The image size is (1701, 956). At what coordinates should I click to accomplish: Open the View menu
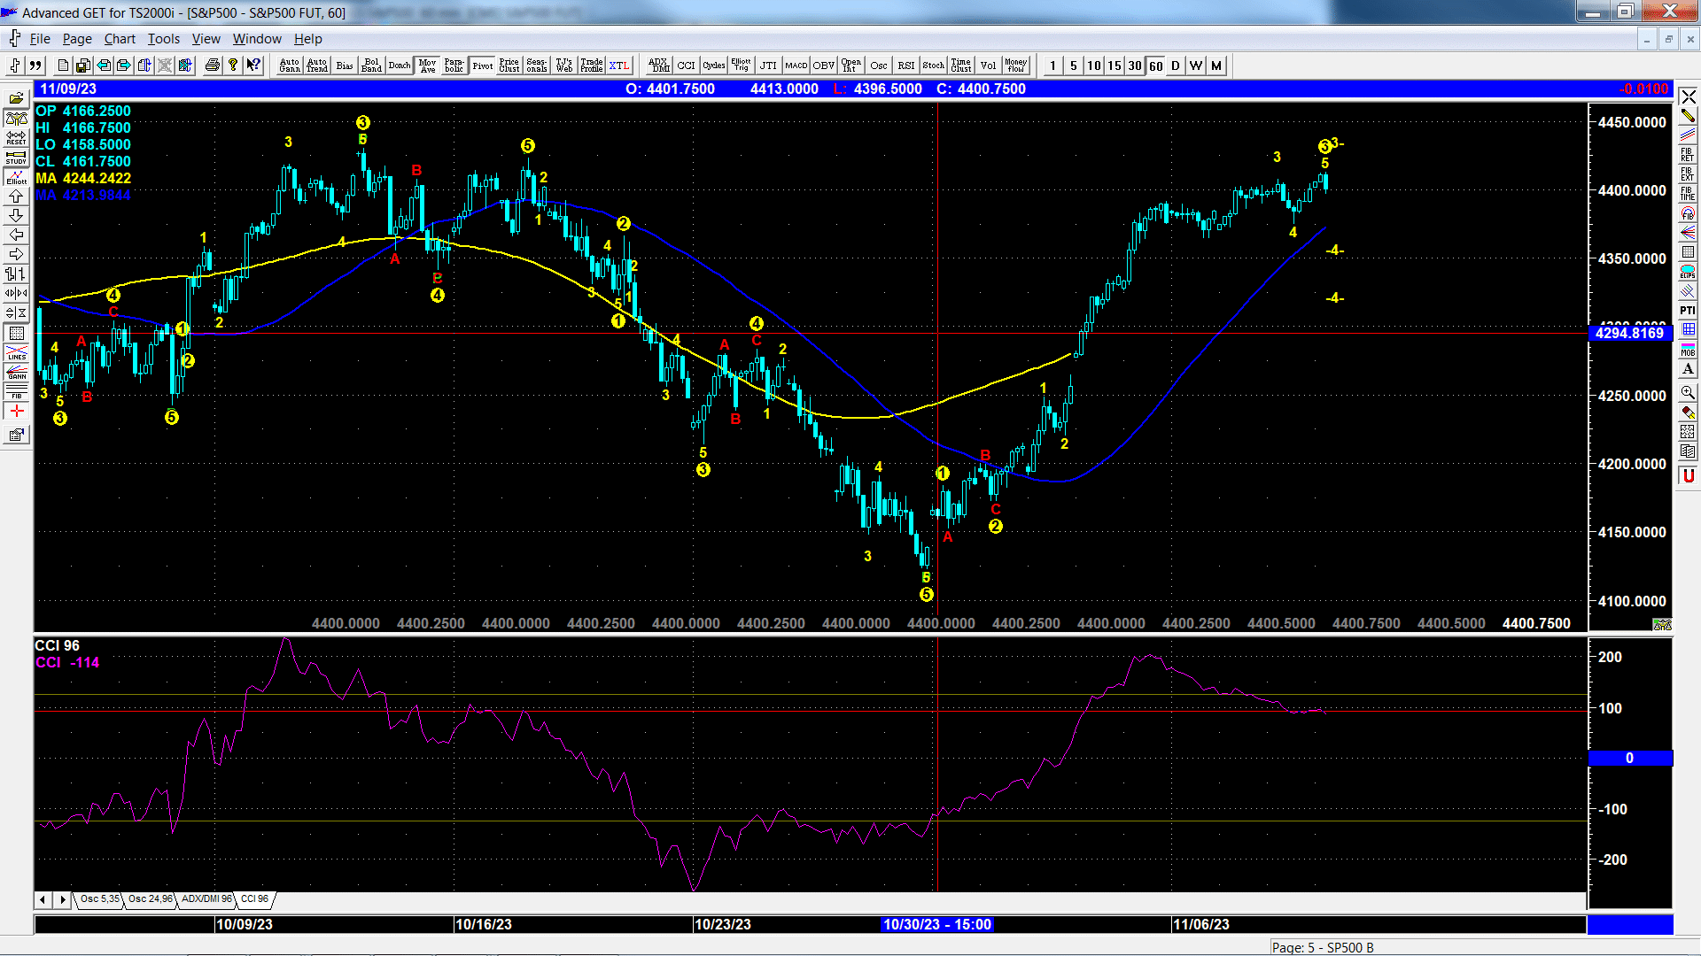[206, 39]
